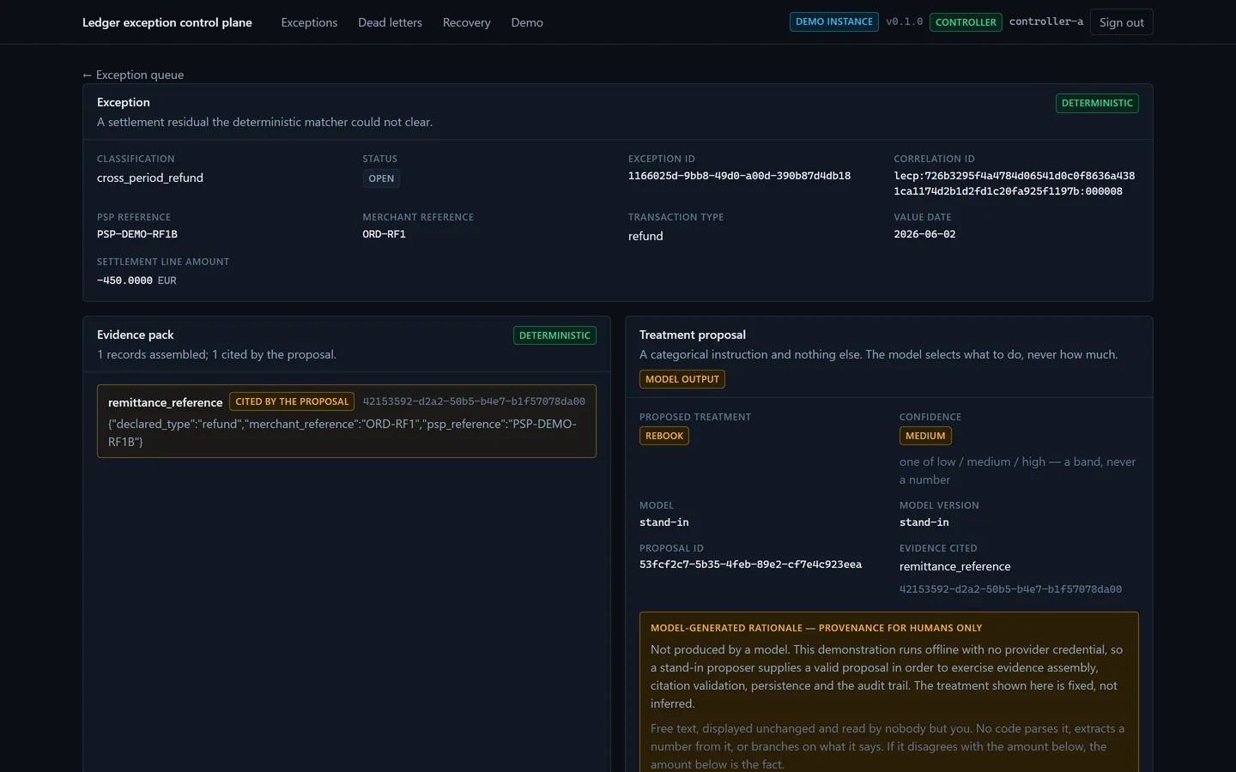The height and width of the screenshot is (772, 1236).
Task: Click the Evidence pack DETERMINISTIC badge
Action: 554,335
